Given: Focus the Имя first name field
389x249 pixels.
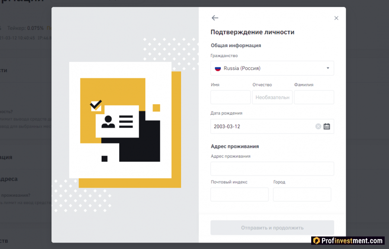Looking at the screenshot, I should [x=230, y=97].
